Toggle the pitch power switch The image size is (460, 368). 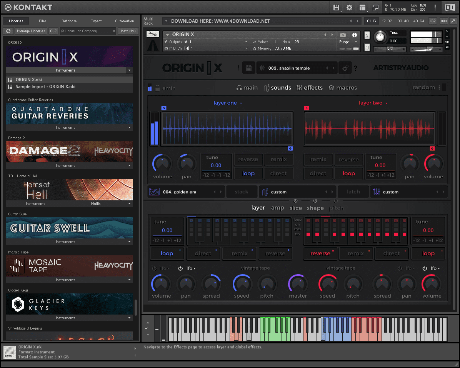[336, 201]
